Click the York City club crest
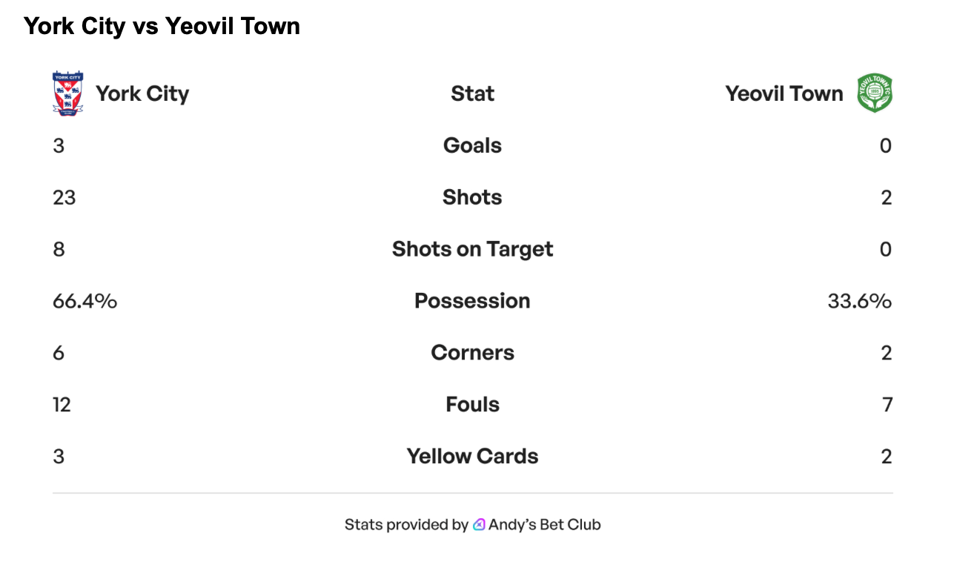 point(67,93)
